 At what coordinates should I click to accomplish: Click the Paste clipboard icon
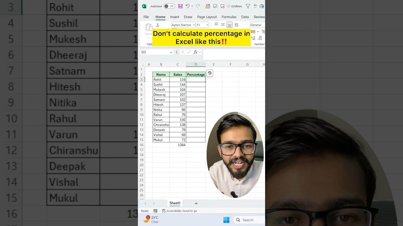[x=149, y=27]
